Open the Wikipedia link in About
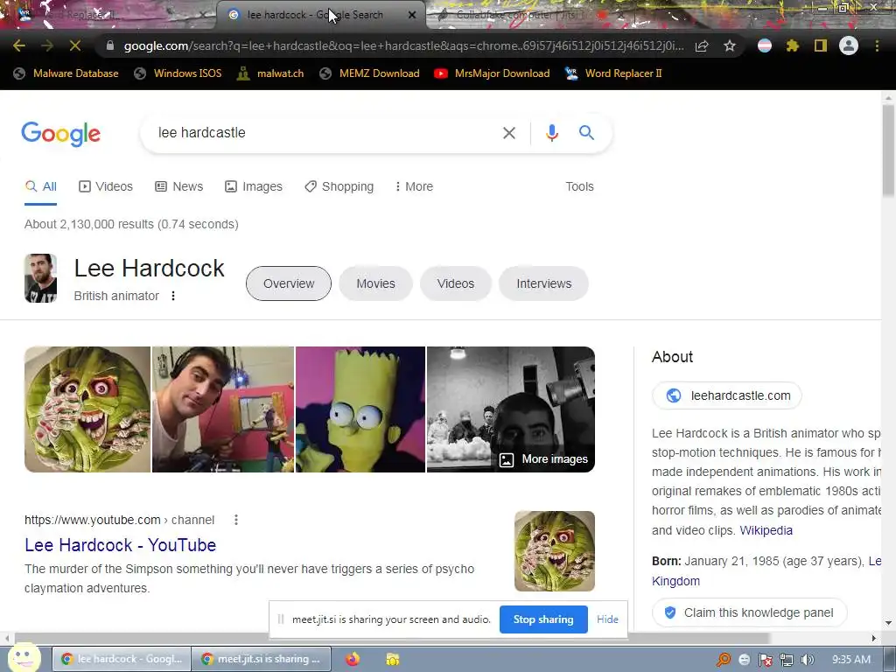This screenshot has height=672, width=896. 766,530
